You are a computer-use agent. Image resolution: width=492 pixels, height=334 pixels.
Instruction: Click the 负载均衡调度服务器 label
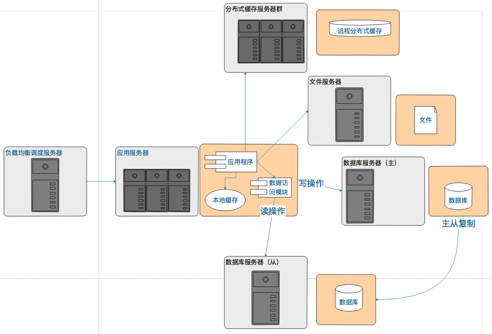click(x=33, y=153)
